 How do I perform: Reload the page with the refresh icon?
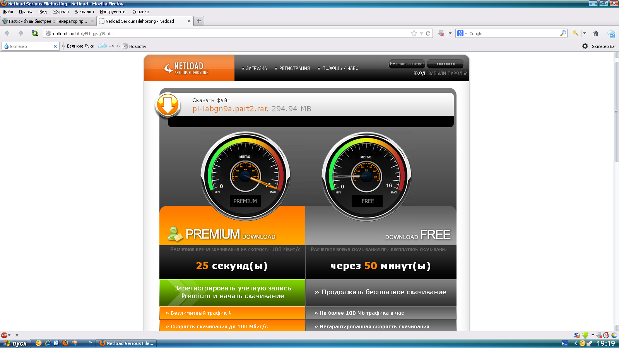pos(428,33)
